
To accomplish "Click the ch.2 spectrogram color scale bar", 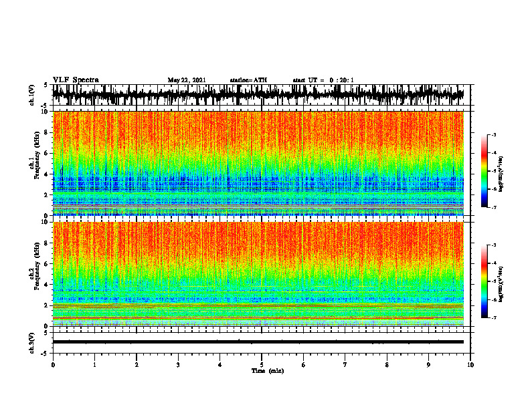I will click(484, 281).
